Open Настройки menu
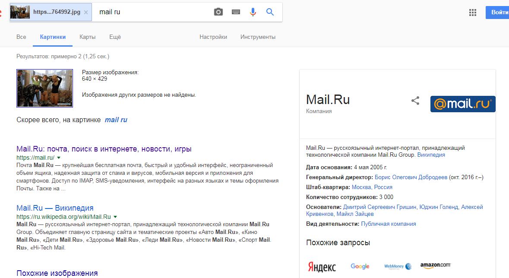The image size is (509, 278). click(x=213, y=37)
